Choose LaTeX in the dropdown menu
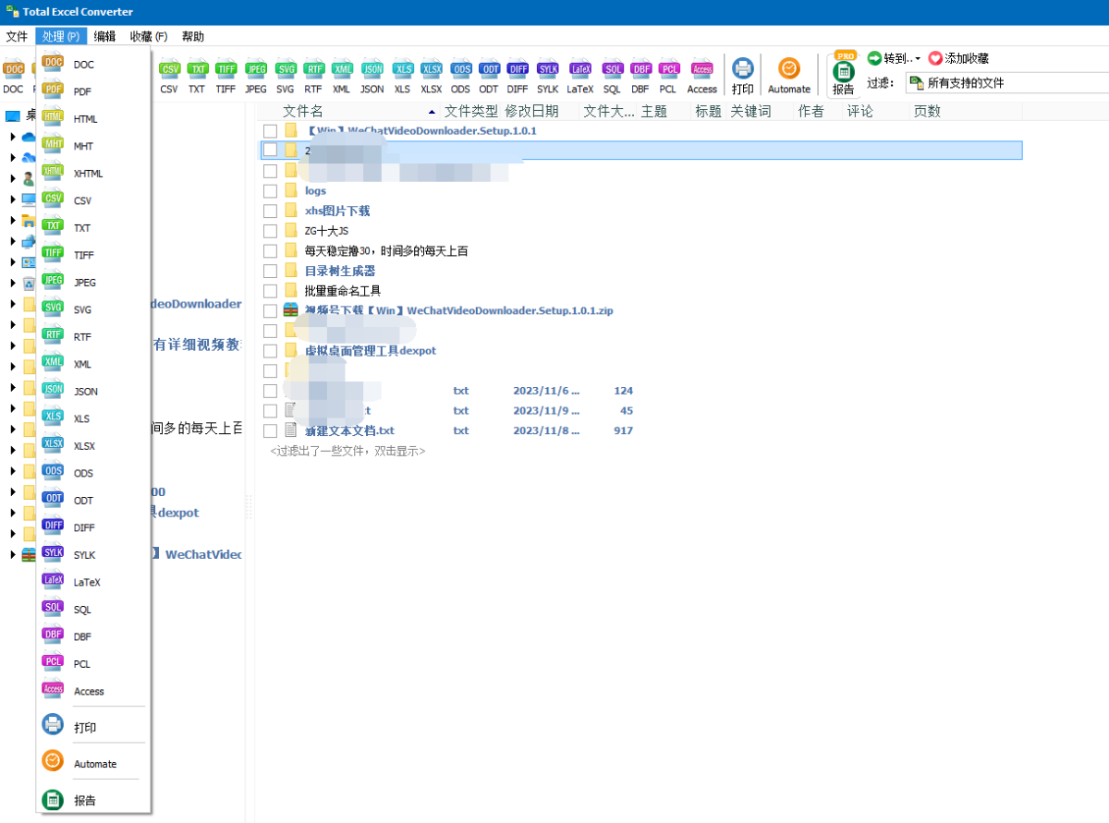Viewport: 1109px width, 823px height. [92, 582]
